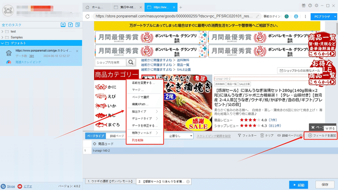Viewport: 338px width, 190px height.
Task: Click the crab avatar profile icon
Action: (x=8, y=10)
